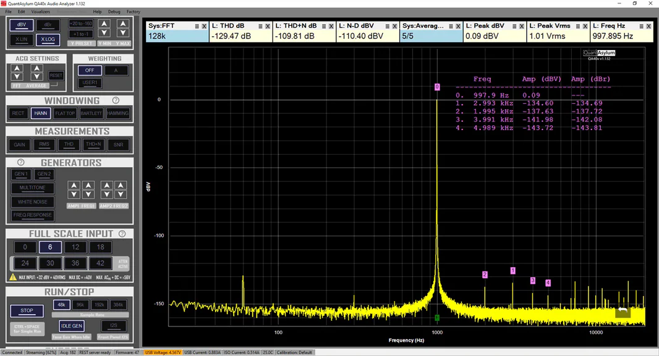
Task: Open the Visualizers menu
Action: (x=41, y=12)
